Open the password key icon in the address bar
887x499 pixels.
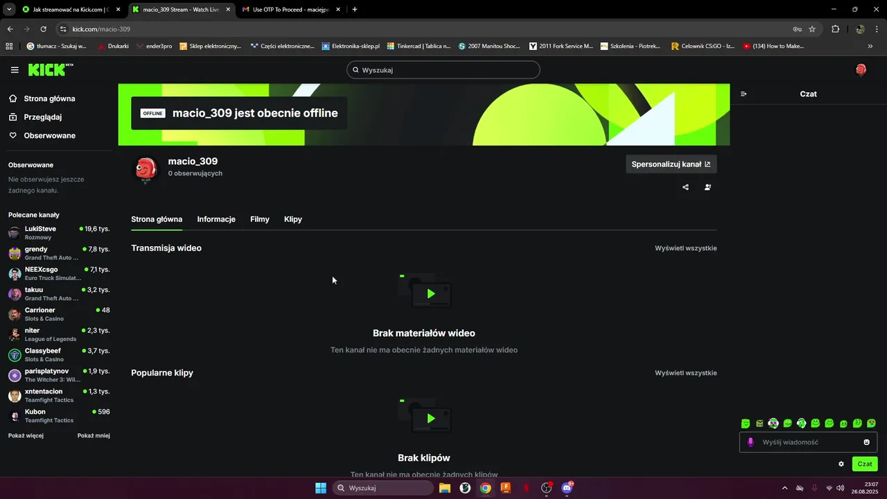(x=797, y=29)
